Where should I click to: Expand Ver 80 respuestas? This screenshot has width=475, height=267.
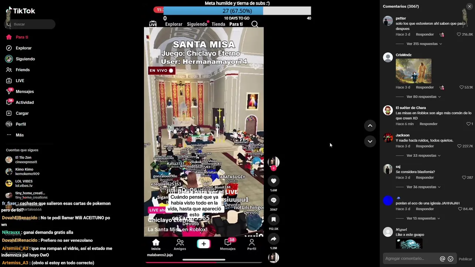423,97
